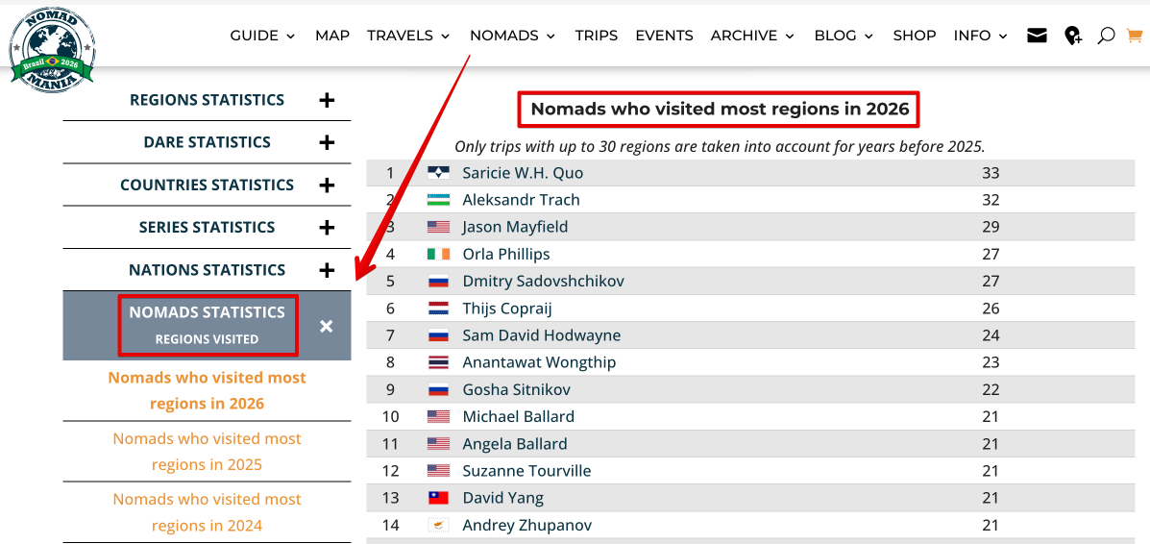Click the NomadMania globe logo
Image resolution: width=1150 pixels, height=544 pixels.
(52, 50)
